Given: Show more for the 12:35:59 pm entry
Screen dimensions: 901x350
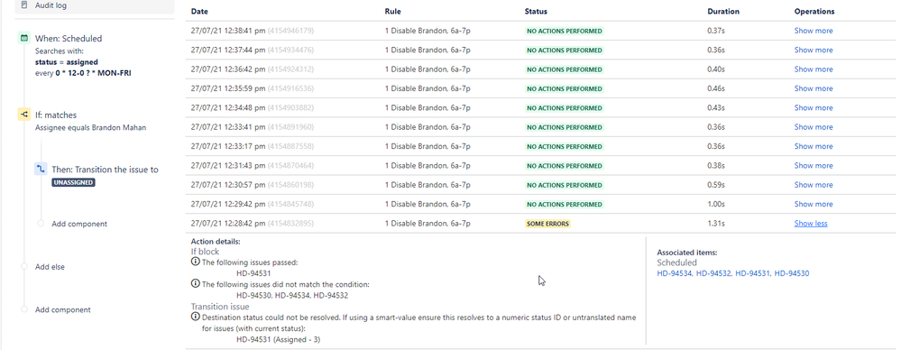Looking at the screenshot, I should coord(814,88).
